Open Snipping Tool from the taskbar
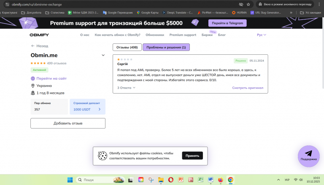The height and width of the screenshot is (185, 324). click(151, 180)
